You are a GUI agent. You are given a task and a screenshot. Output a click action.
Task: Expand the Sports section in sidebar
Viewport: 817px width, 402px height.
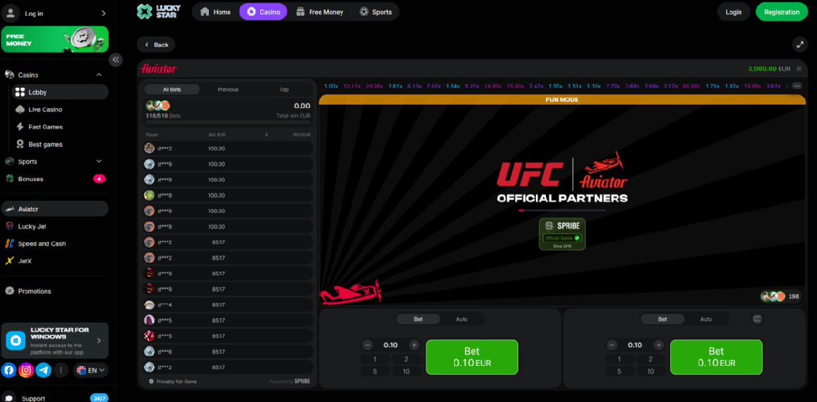tap(99, 161)
